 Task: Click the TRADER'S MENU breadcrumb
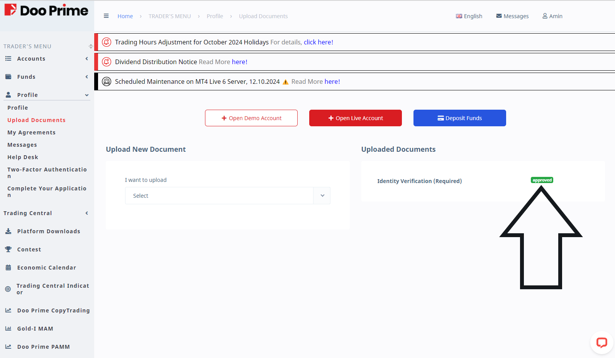coord(170,16)
